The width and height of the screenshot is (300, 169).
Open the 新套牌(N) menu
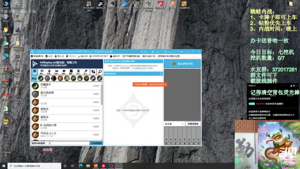pos(37,56)
